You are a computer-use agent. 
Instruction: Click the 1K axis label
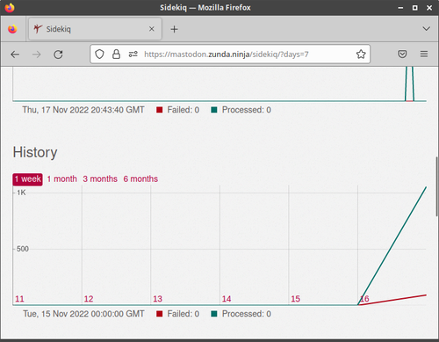(x=21, y=193)
